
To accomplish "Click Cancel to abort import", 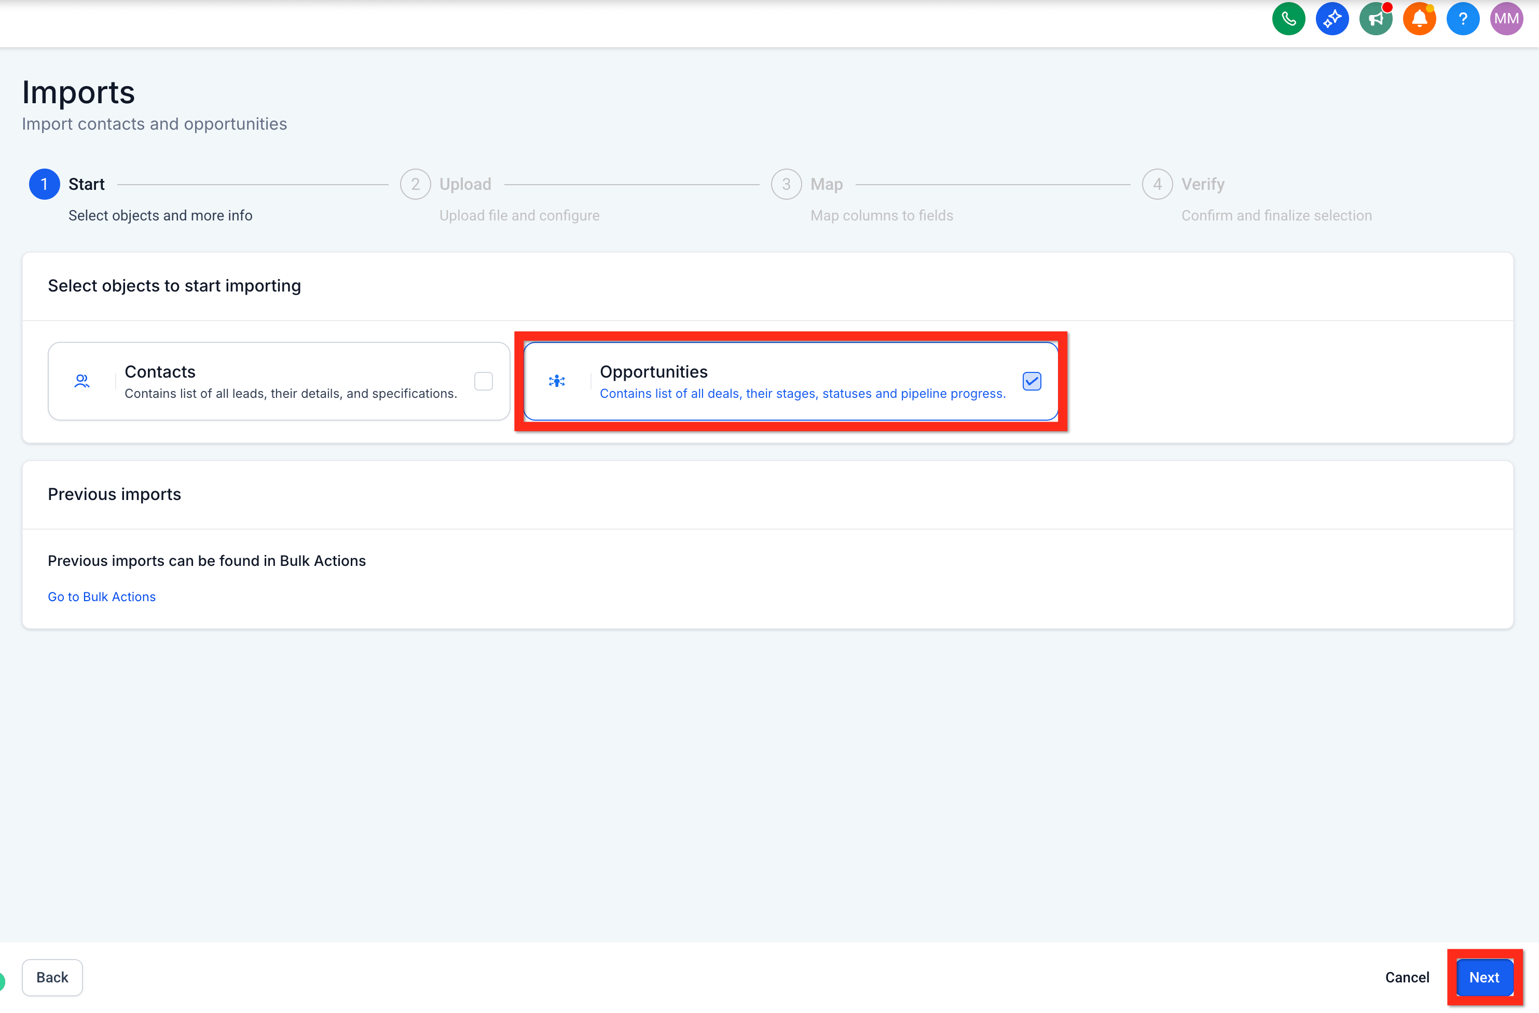I will tap(1407, 977).
